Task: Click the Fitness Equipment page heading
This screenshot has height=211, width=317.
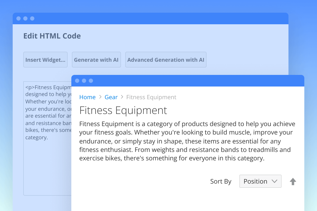Action: [x=123, y=110]
